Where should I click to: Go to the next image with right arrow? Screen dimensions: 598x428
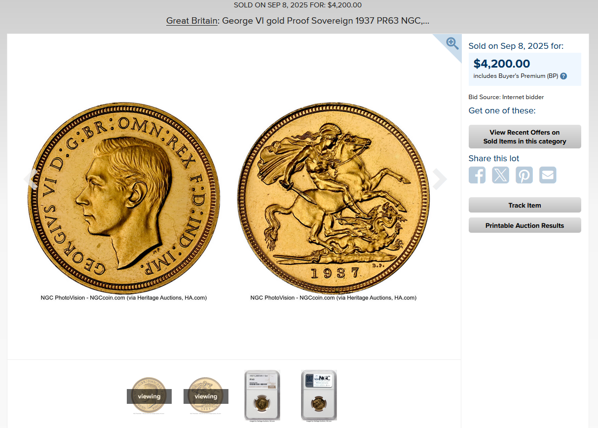tap(439, 179)
